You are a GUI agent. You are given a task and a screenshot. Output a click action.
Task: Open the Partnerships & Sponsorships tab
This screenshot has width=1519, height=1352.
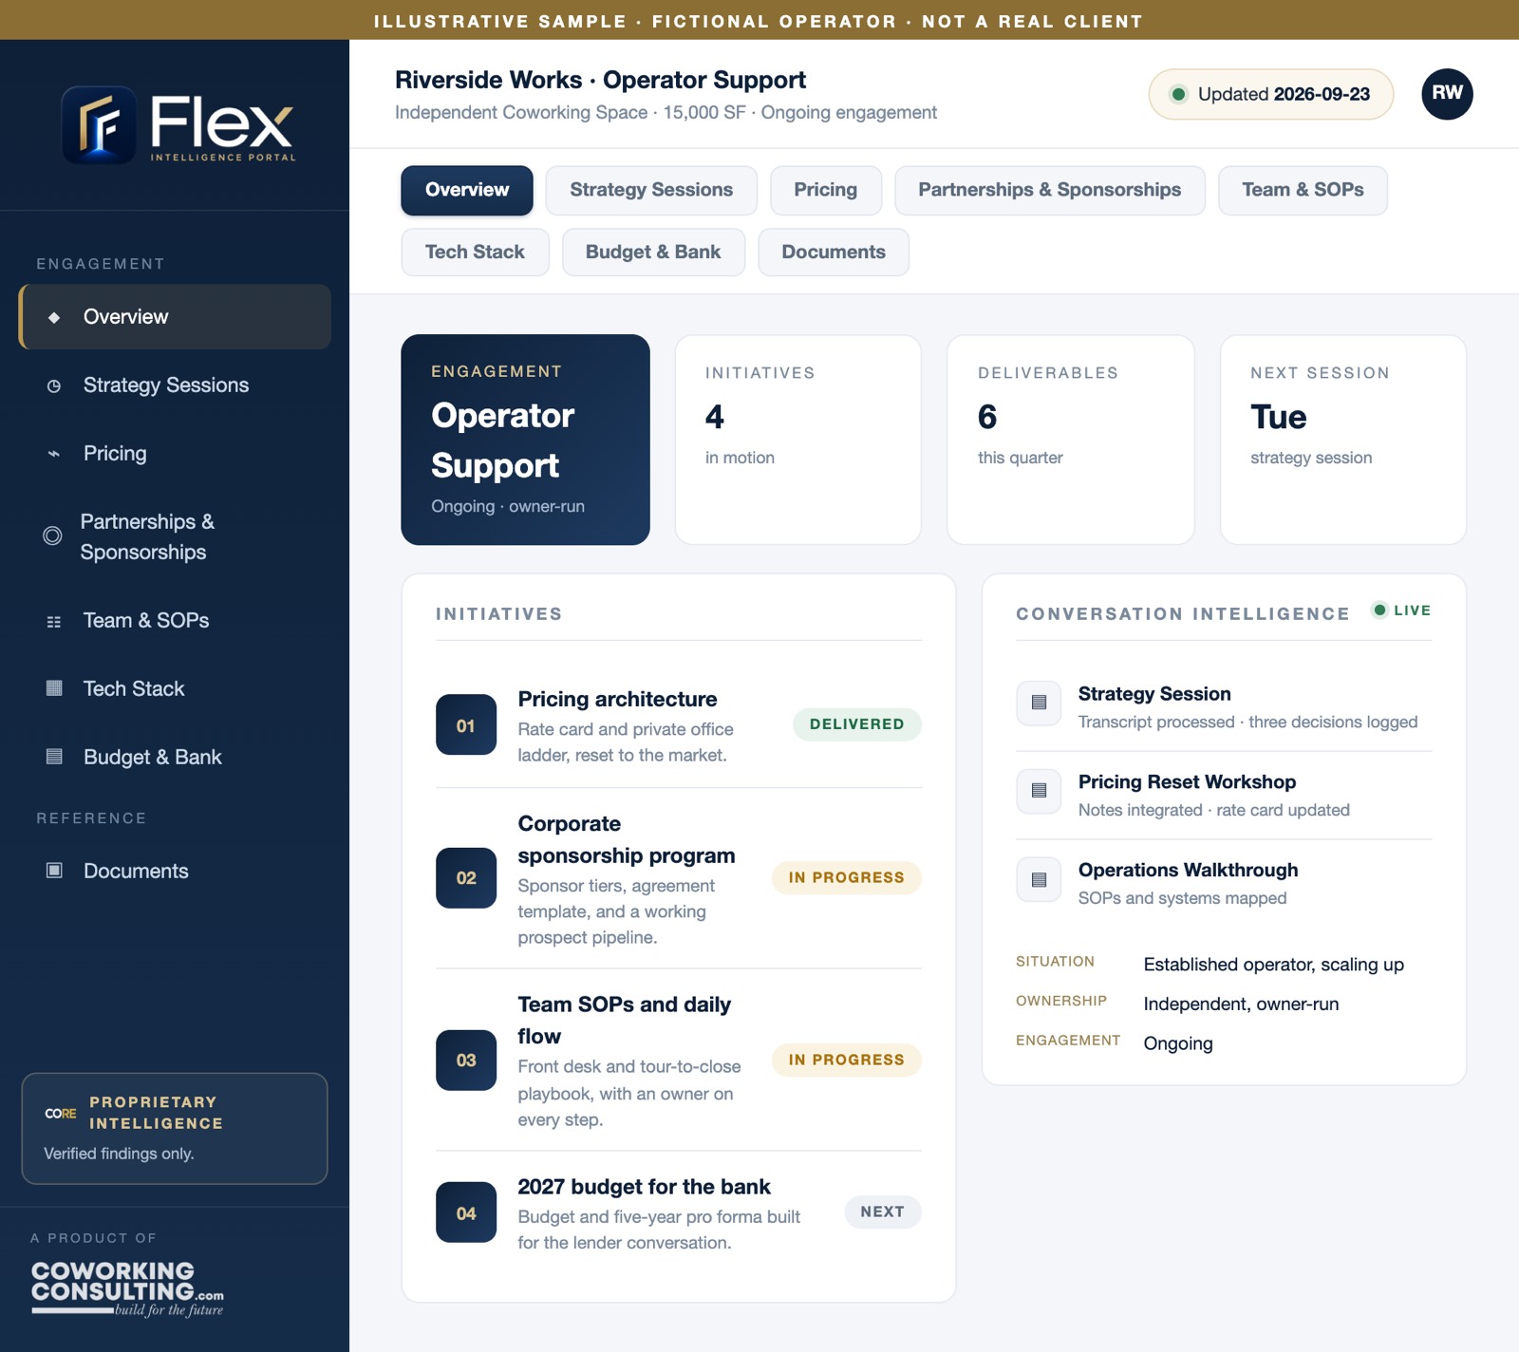pos(1050,190)
